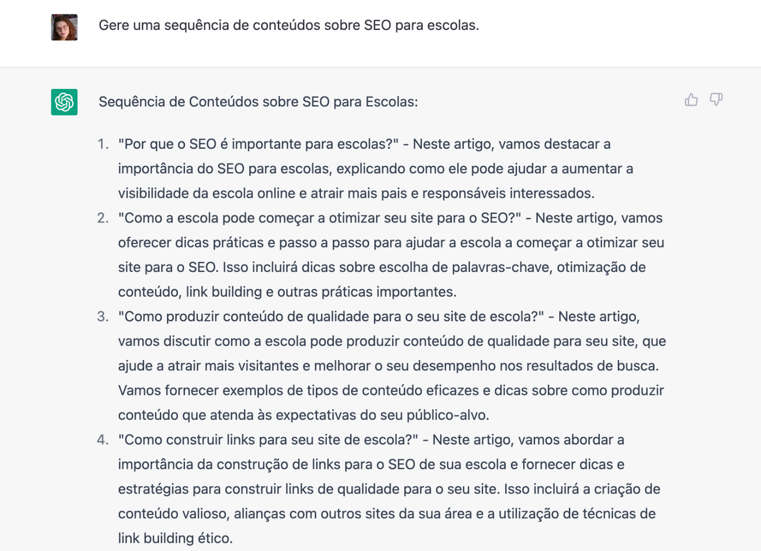Click list number 3 marker
Viewport: 761px width, 551px height.
pos(103,317)
